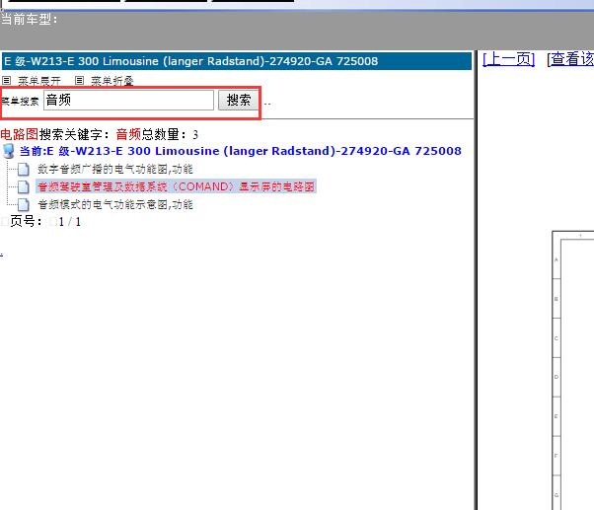Click the 当前车型 label in gray bar
The height and width of the screenshot is (510, 594).
pyautogui.click(x=30, y=19)
